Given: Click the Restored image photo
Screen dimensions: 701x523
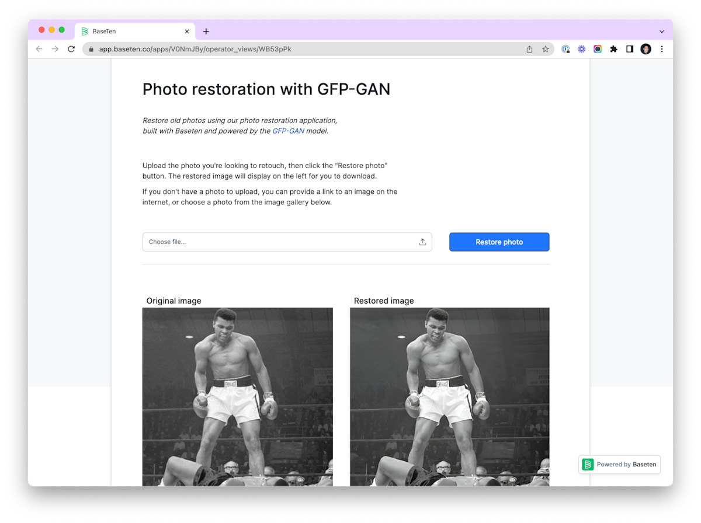Looking at the screenshot, I should coord(450,397).
